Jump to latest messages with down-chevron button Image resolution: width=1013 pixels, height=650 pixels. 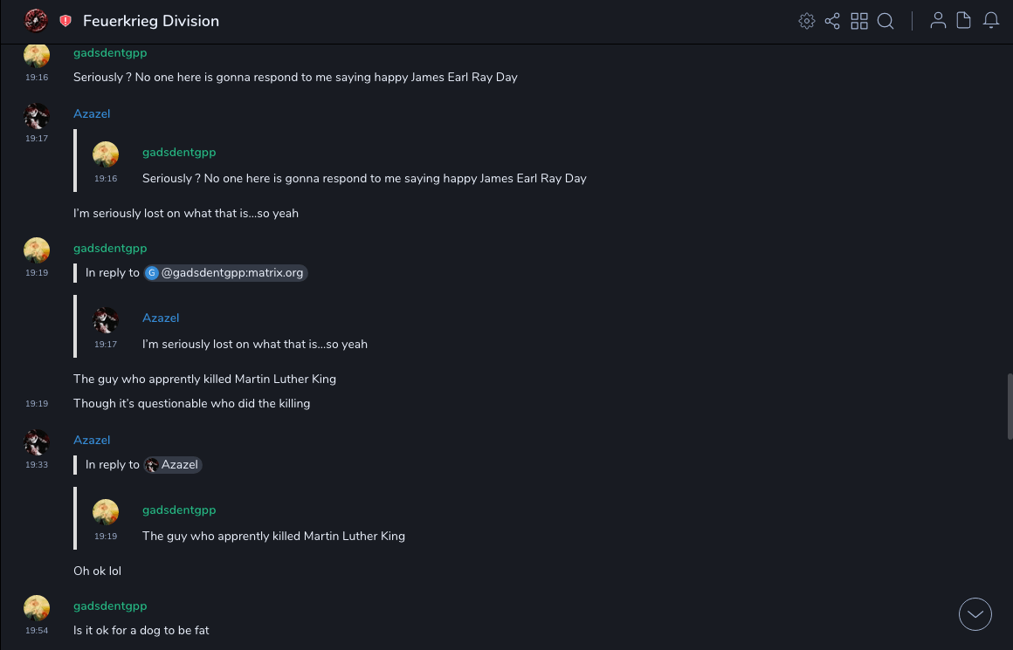point(975,614)
